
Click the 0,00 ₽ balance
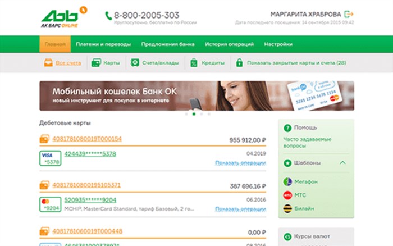pyautogui.click(x=257, y=233)
